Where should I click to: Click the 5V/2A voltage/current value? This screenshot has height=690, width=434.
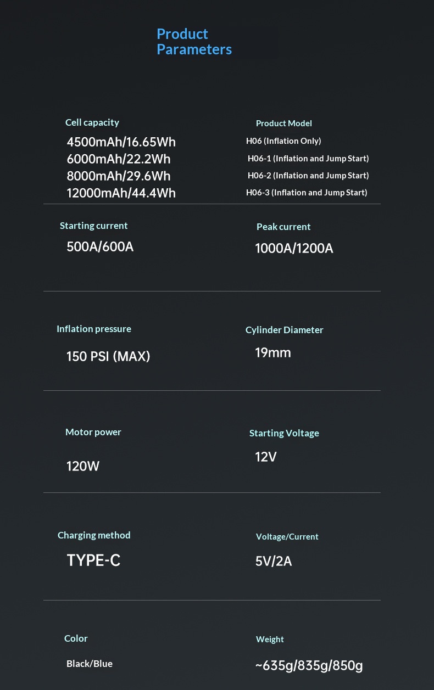274,562
